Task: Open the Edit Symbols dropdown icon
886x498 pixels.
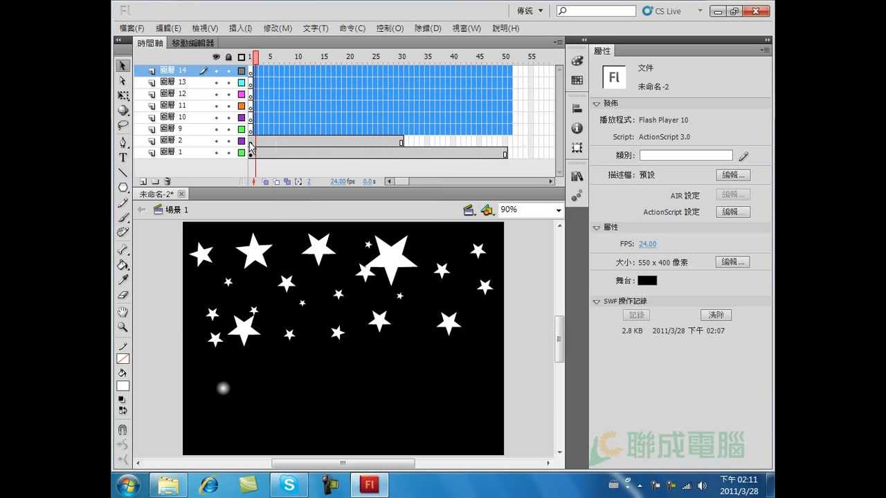Action: point(487,210)
